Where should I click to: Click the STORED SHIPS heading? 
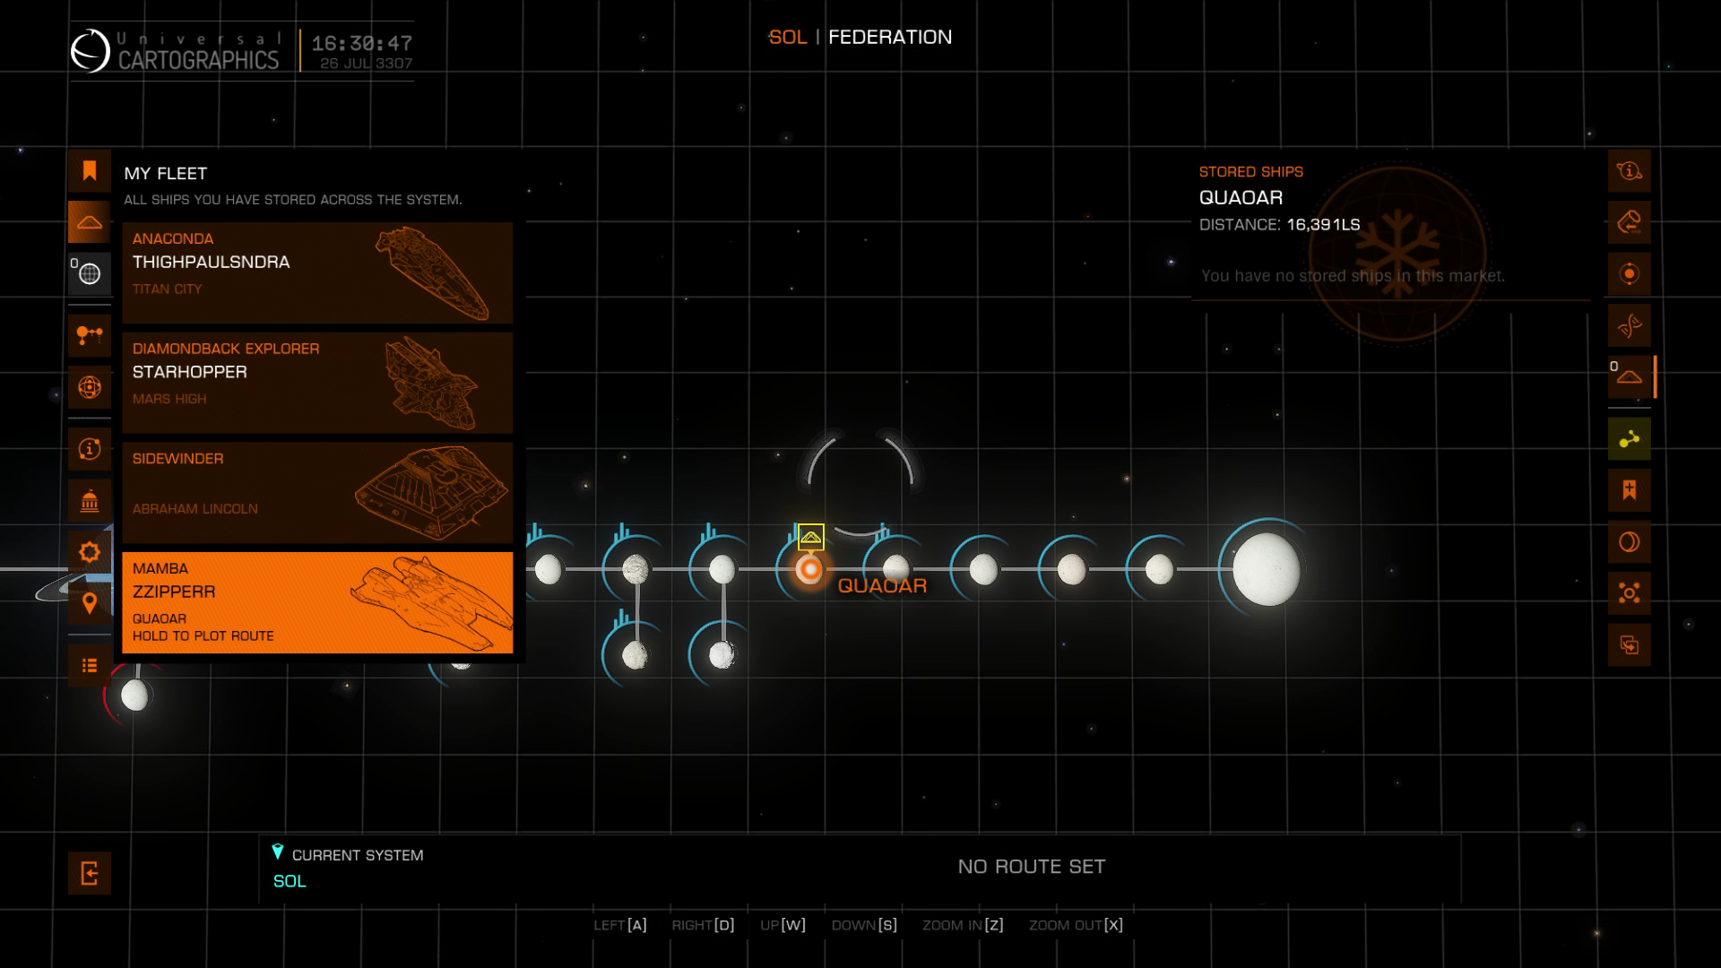pos(1251,171)
